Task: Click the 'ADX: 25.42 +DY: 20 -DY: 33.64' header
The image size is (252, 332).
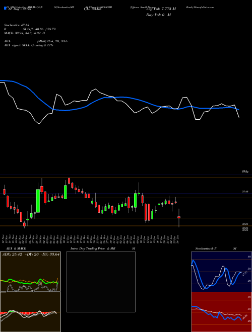Action: click(31, 255)
